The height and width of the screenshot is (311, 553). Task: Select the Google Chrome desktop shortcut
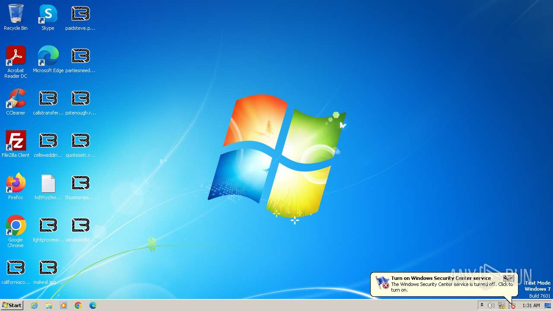pos(16,232)
